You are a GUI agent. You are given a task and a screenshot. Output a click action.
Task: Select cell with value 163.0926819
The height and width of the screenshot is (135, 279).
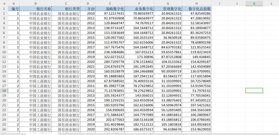196,124
